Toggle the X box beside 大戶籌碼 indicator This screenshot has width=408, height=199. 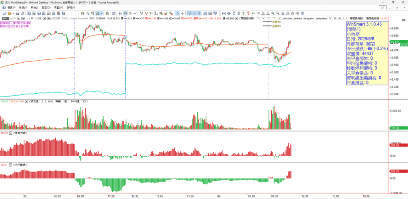coord(11,165)
